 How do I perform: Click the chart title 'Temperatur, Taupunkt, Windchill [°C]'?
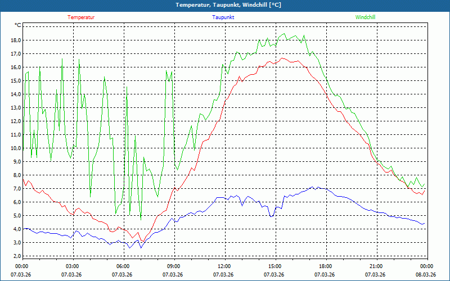pos(225,5)
